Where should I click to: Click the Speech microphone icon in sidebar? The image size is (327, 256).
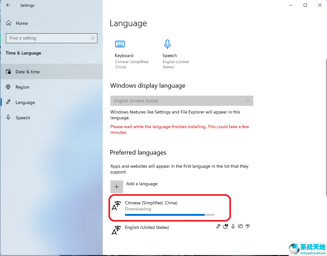click(x=8, y=117)
